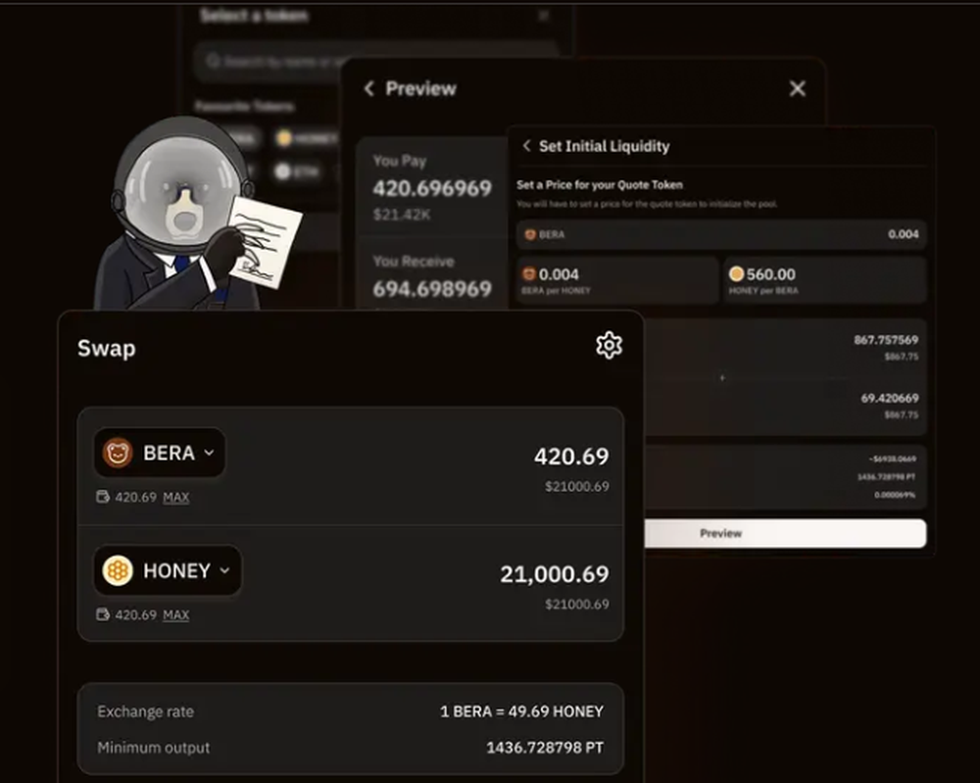
Task: Click the BERA bear token icon in Swap
Action: click(118, 453)
